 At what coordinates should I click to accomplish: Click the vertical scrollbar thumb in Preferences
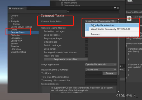[119, 48]
